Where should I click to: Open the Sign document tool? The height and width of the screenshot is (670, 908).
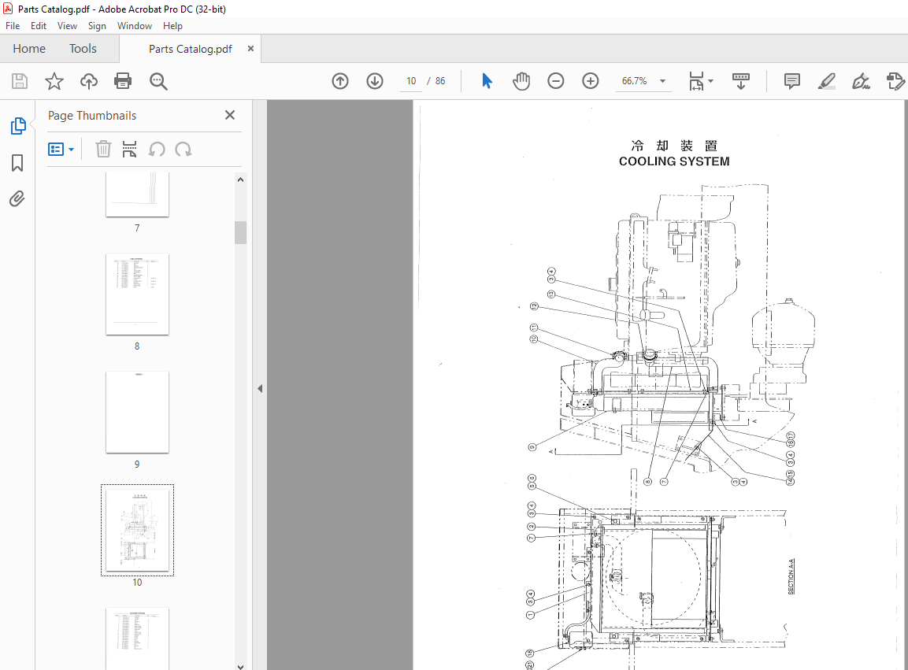click(x=861, y=81)
